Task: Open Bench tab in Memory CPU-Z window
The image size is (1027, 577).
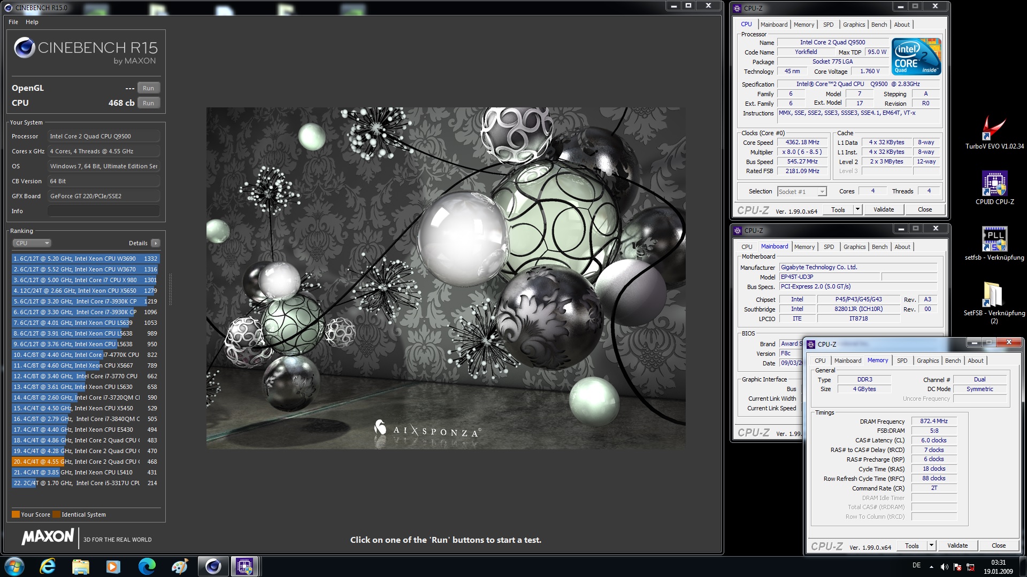Action: [953, 361]
